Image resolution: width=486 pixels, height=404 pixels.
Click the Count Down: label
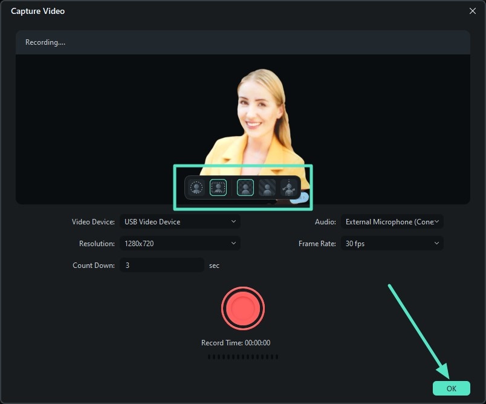coord(94,265)
